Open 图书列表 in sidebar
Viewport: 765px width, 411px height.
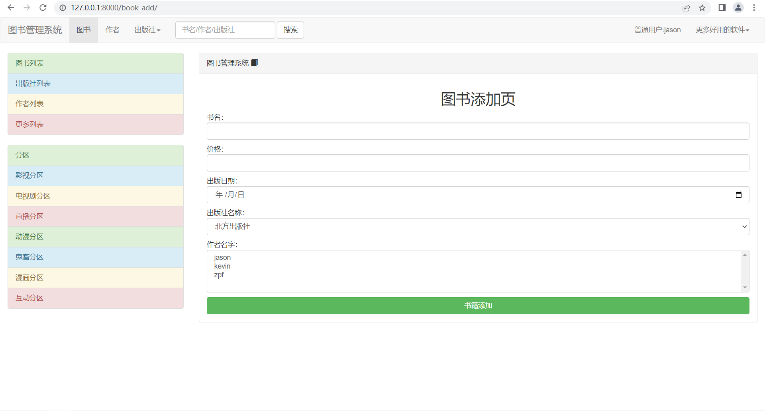(96, 63)
